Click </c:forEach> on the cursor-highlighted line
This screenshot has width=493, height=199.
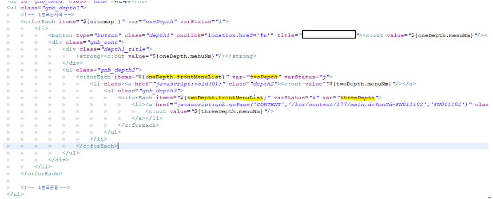tap(97, 146)
